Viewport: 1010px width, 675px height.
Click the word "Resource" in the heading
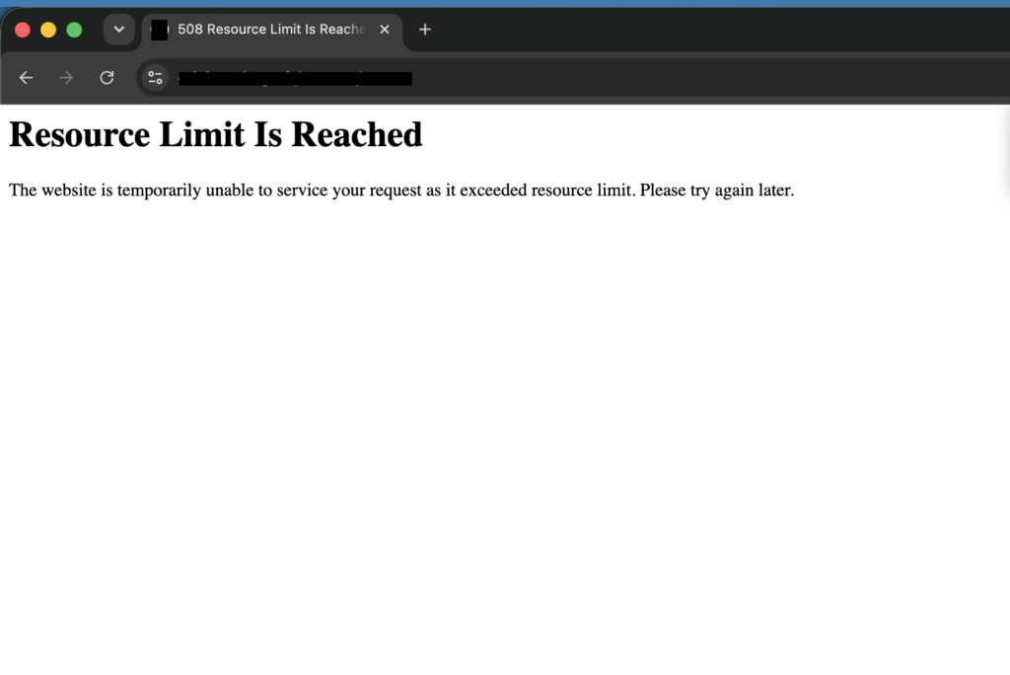(80, 135)
